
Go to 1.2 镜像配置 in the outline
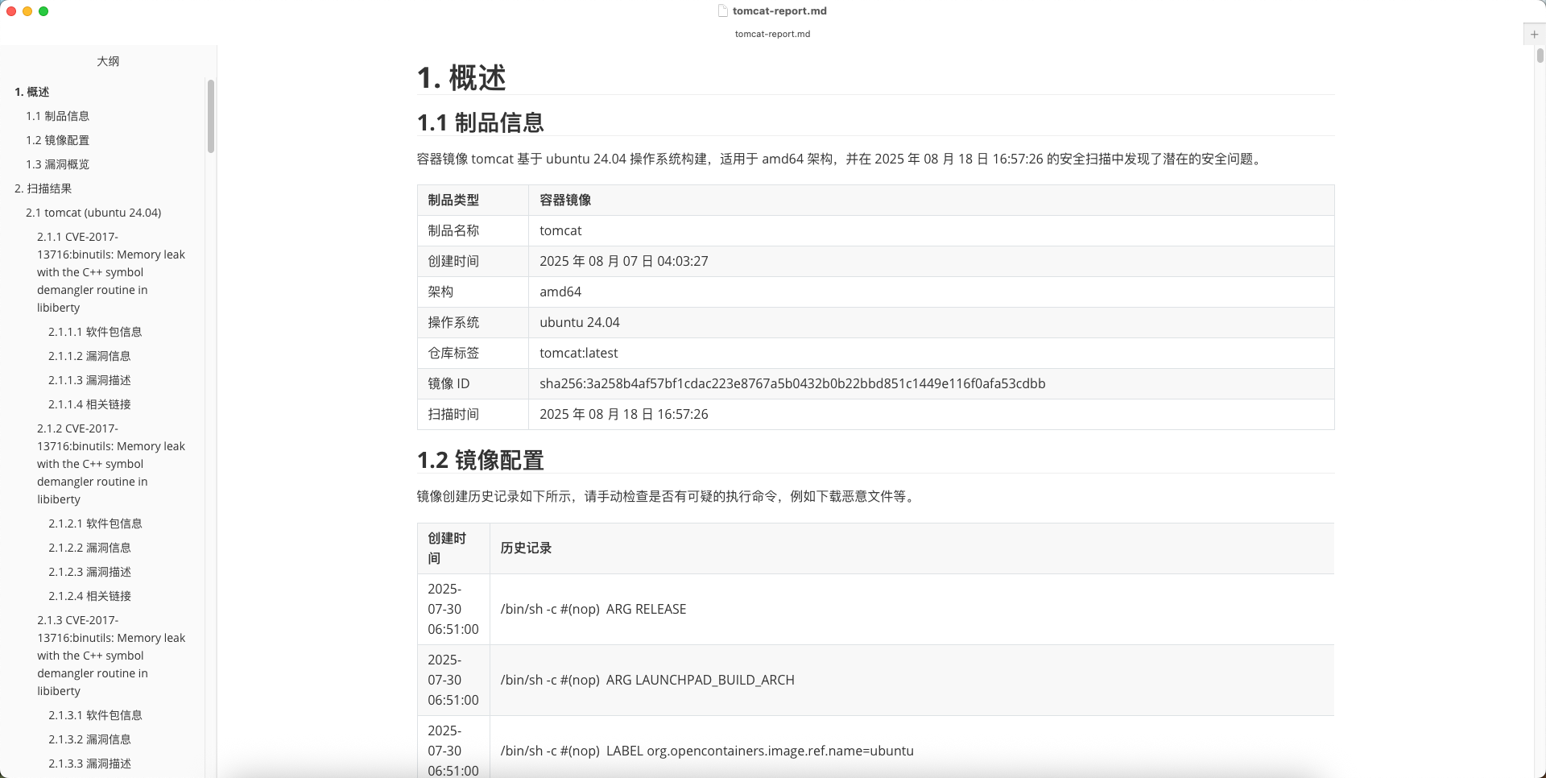click(57, 140)
